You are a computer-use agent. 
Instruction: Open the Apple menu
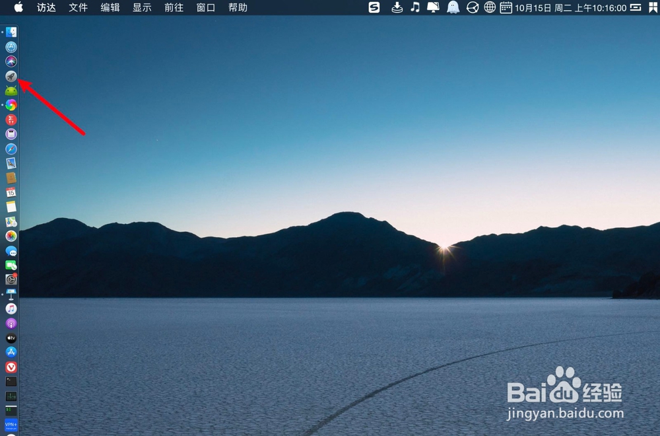click(x=18, y=7)
